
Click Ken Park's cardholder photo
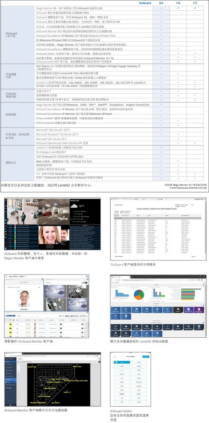pos(24,298)
